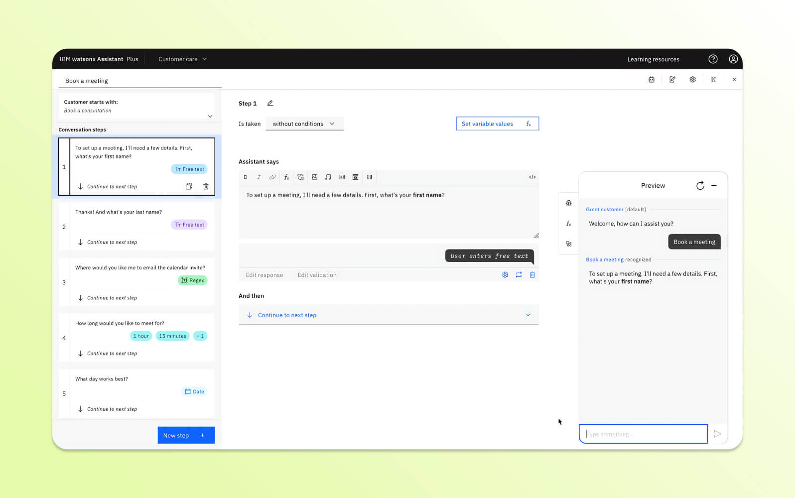Viewport: 795px width, 498px height.
Task: Select step 4 'How long would you like to meet for?'
Action: 136,338
